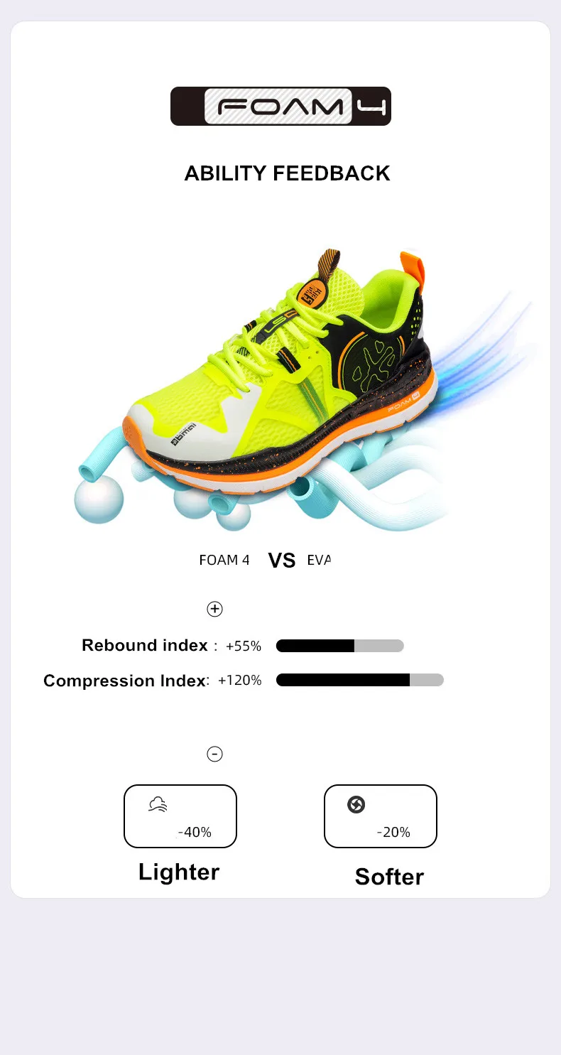Image resolution: width=561 pixels, height=1055 pixels.
Task: Click the FOAM 4 comparison label
Action: pyautogui.click(x=224, y=560)
